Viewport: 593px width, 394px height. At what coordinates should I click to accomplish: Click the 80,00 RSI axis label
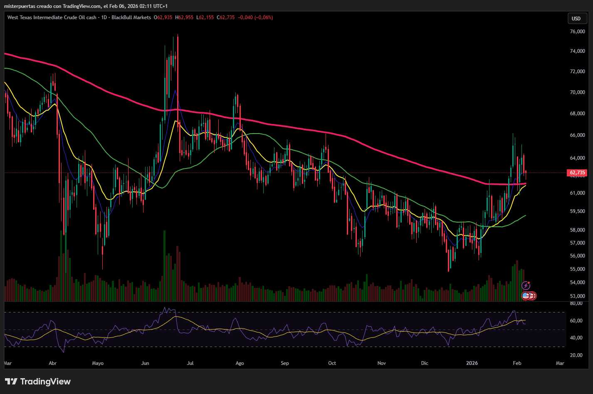click(x=576, y=303)
